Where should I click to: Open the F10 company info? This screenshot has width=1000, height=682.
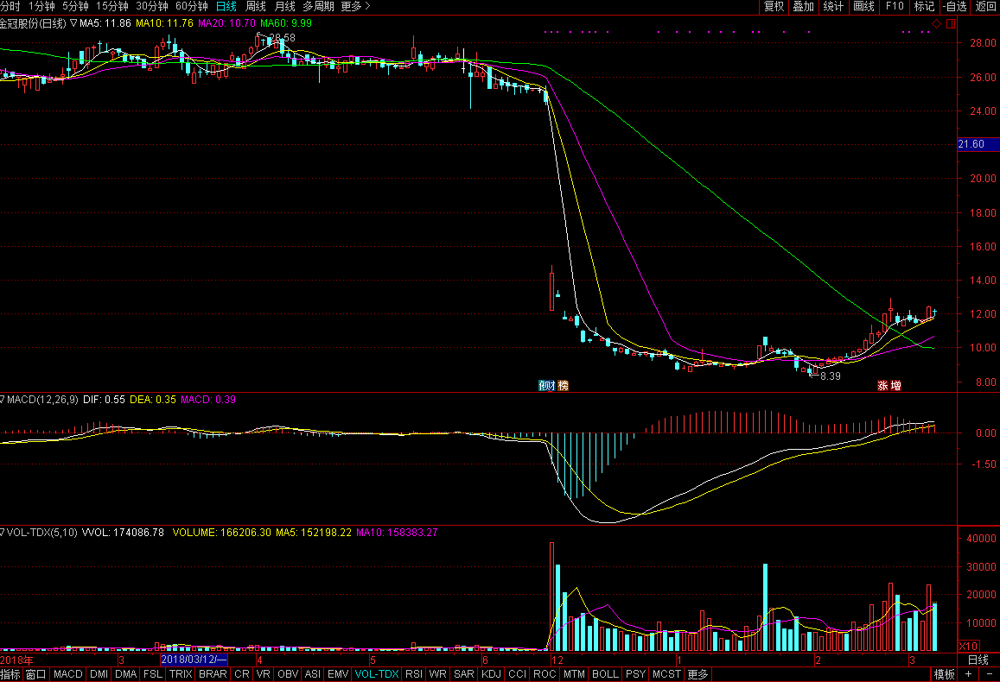tap(894, 6)
